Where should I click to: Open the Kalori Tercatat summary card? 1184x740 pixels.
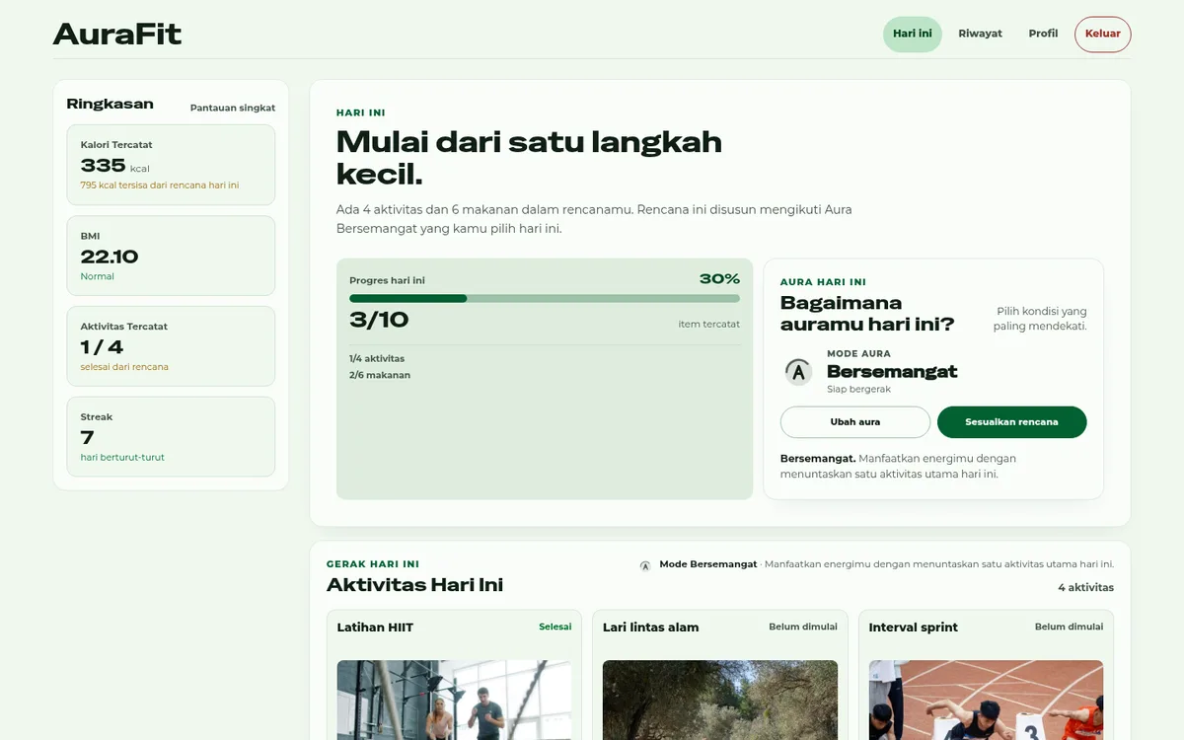(171, 165)
